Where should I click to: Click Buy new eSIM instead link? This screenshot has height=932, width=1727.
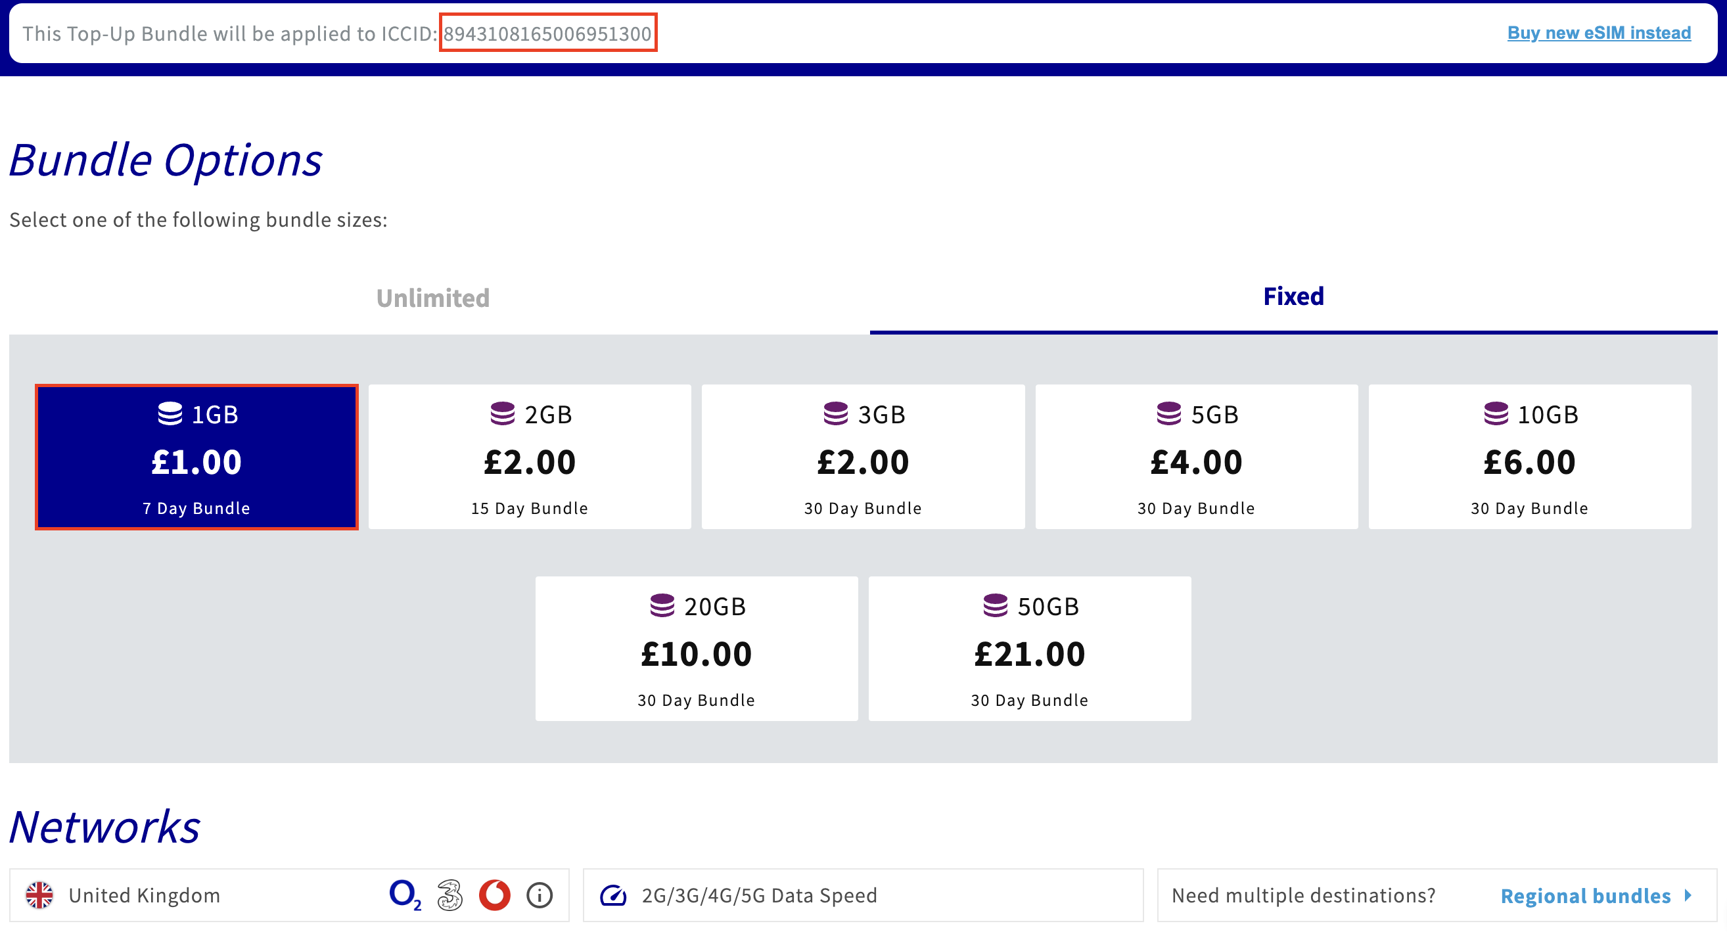(1598, 33)
